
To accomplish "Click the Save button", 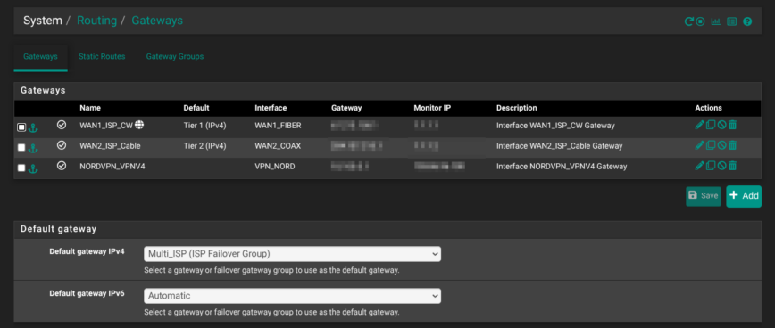I will tap(704, 196).
